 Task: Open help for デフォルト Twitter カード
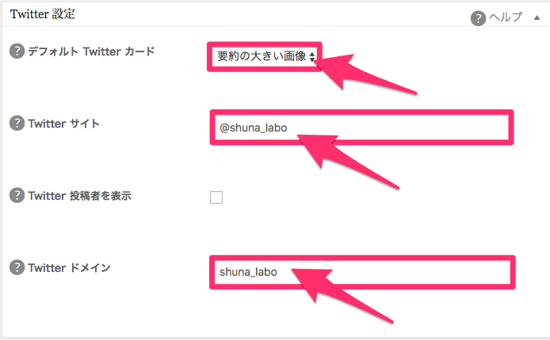pyautogui.click(x=17, y=52)
